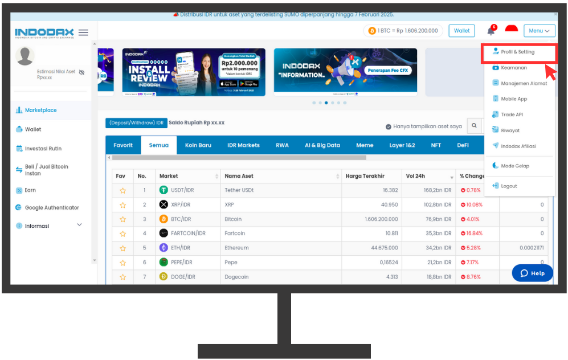The height and width of the screenshot is (360, 568).
Task: Toggle the hamburger sidebar menu icon
Action: tap(83, 32)
